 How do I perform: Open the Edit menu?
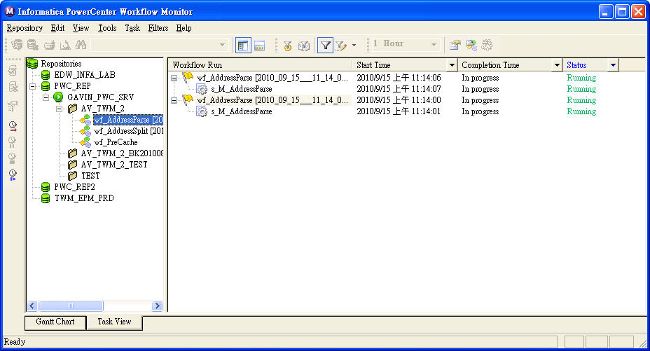[57, 28]
